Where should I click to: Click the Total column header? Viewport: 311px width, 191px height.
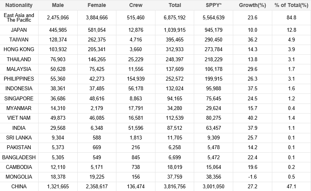click(175, 5)
